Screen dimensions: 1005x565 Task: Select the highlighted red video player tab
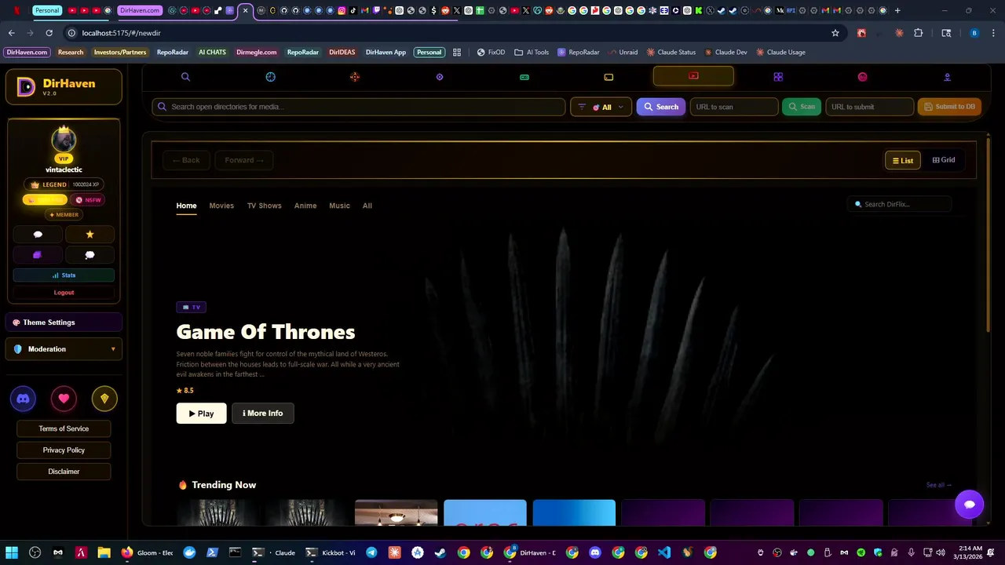point(693,76)
